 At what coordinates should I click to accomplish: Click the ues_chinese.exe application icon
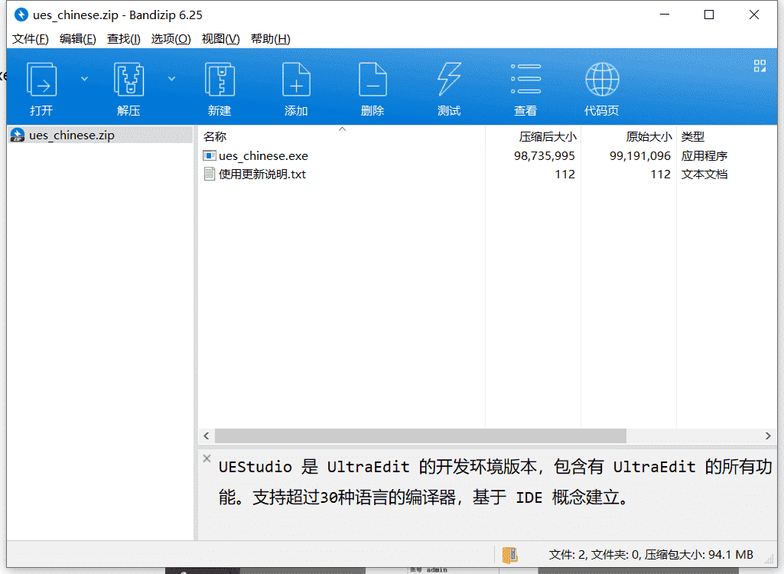pyautogui.click(x=209, y=155)
